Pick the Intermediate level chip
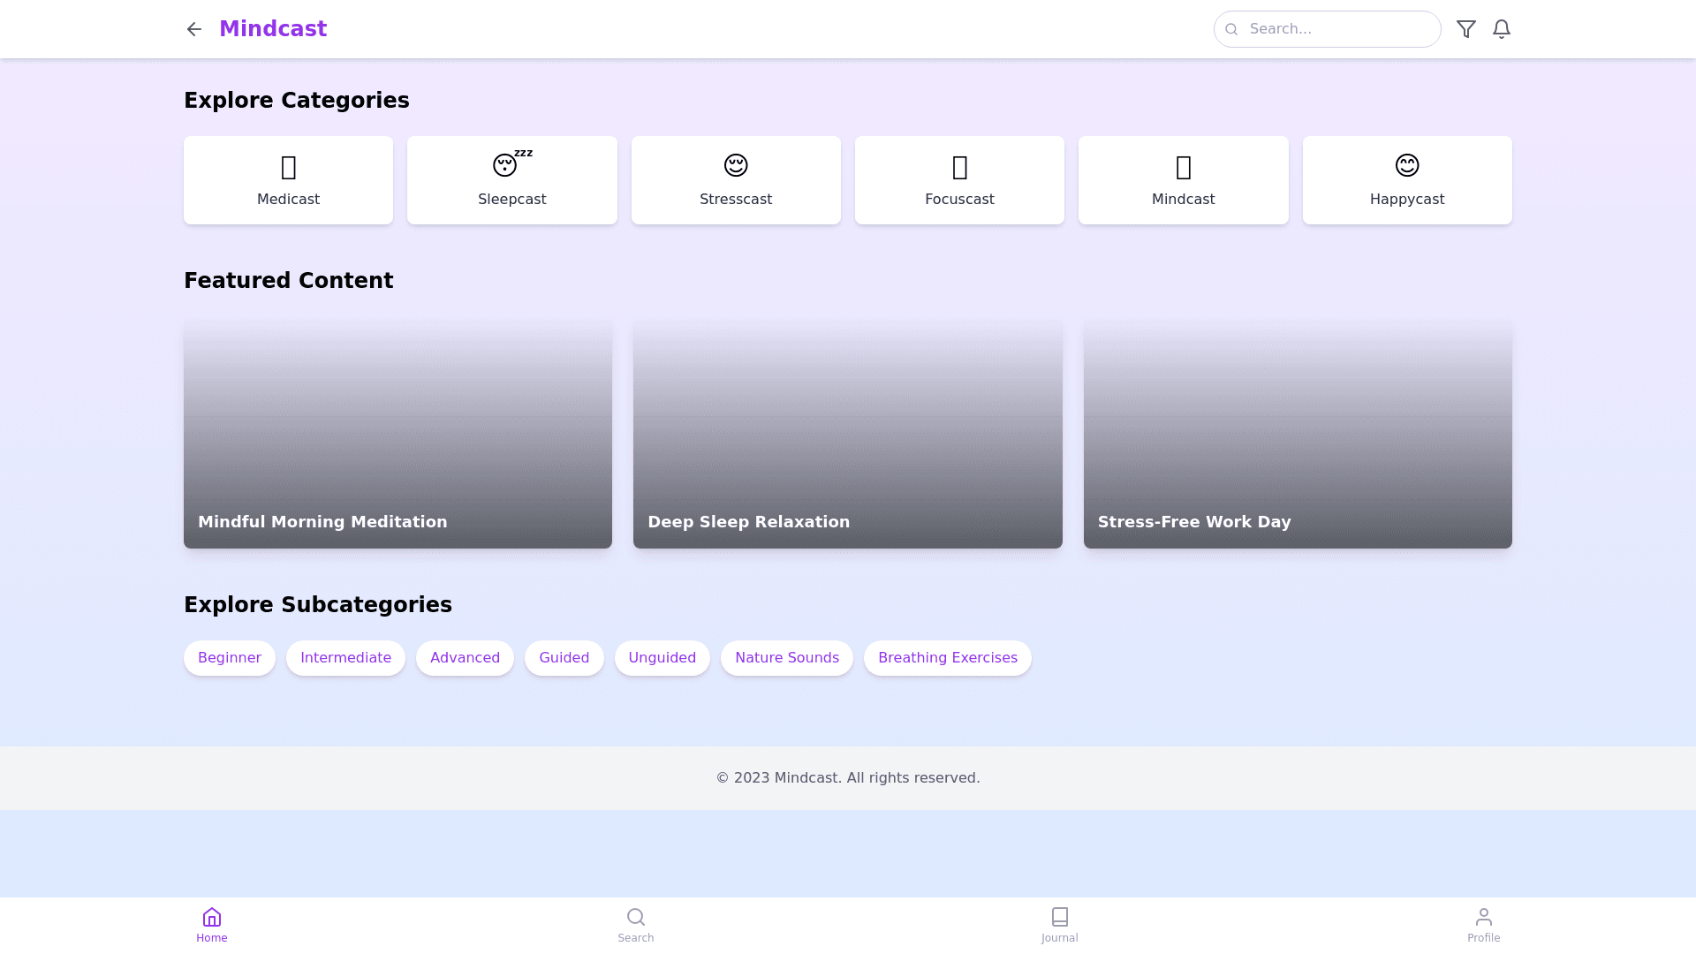Screen dimensions: 1696x954 coord(345,658)
